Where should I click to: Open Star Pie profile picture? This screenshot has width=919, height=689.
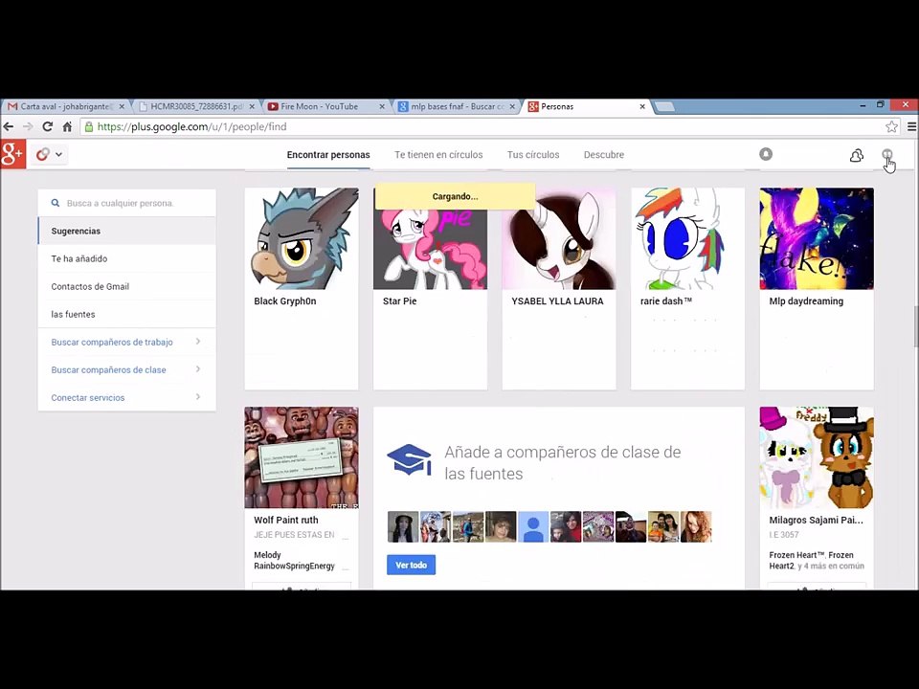(430, 238)
